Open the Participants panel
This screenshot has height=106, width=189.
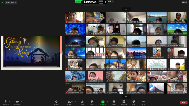point(69,103)
